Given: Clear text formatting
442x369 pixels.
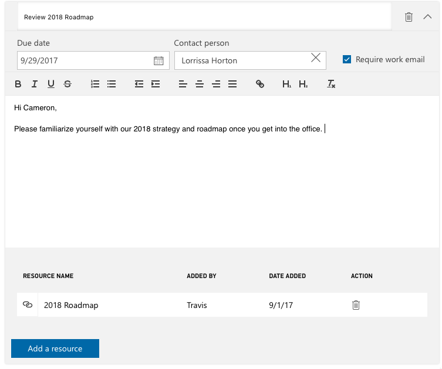Looking at the screenshot, I should [331, 84].
